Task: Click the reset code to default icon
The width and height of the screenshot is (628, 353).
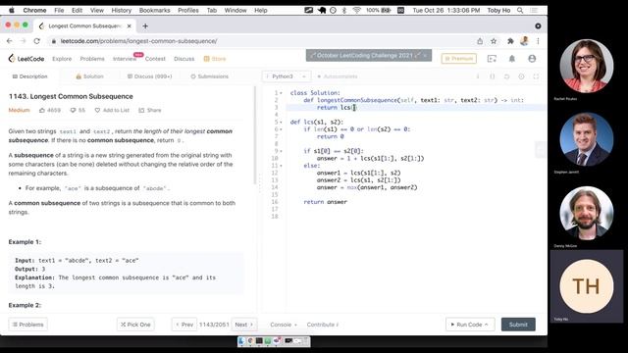Action: 506,76
